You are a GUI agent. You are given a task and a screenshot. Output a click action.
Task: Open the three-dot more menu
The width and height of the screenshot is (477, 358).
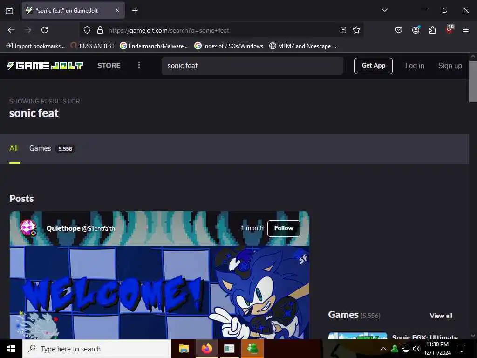coord(139,65)
